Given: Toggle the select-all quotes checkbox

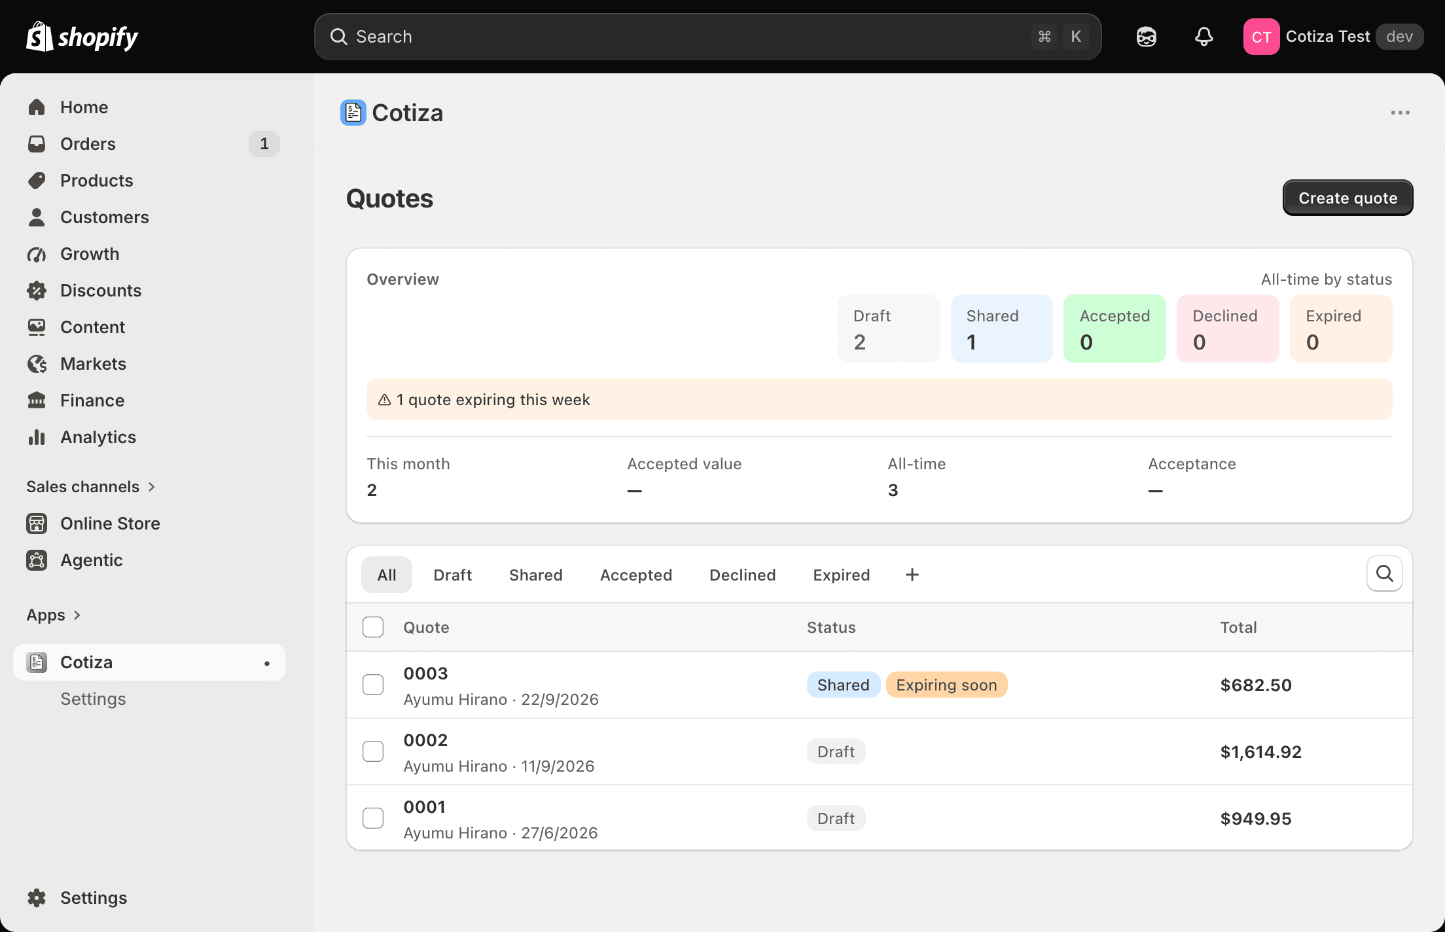Looking at the screenshot, I should pyautogui.click(x=373, y=627).
